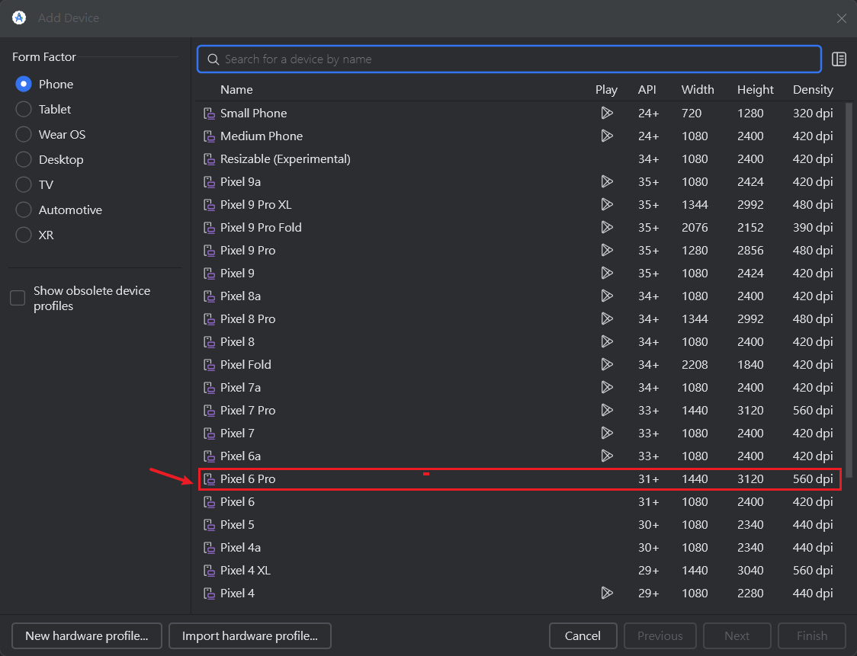Select the Phone form factor
This screenshot has height=656, width=857.
click(x=24, y=84)
